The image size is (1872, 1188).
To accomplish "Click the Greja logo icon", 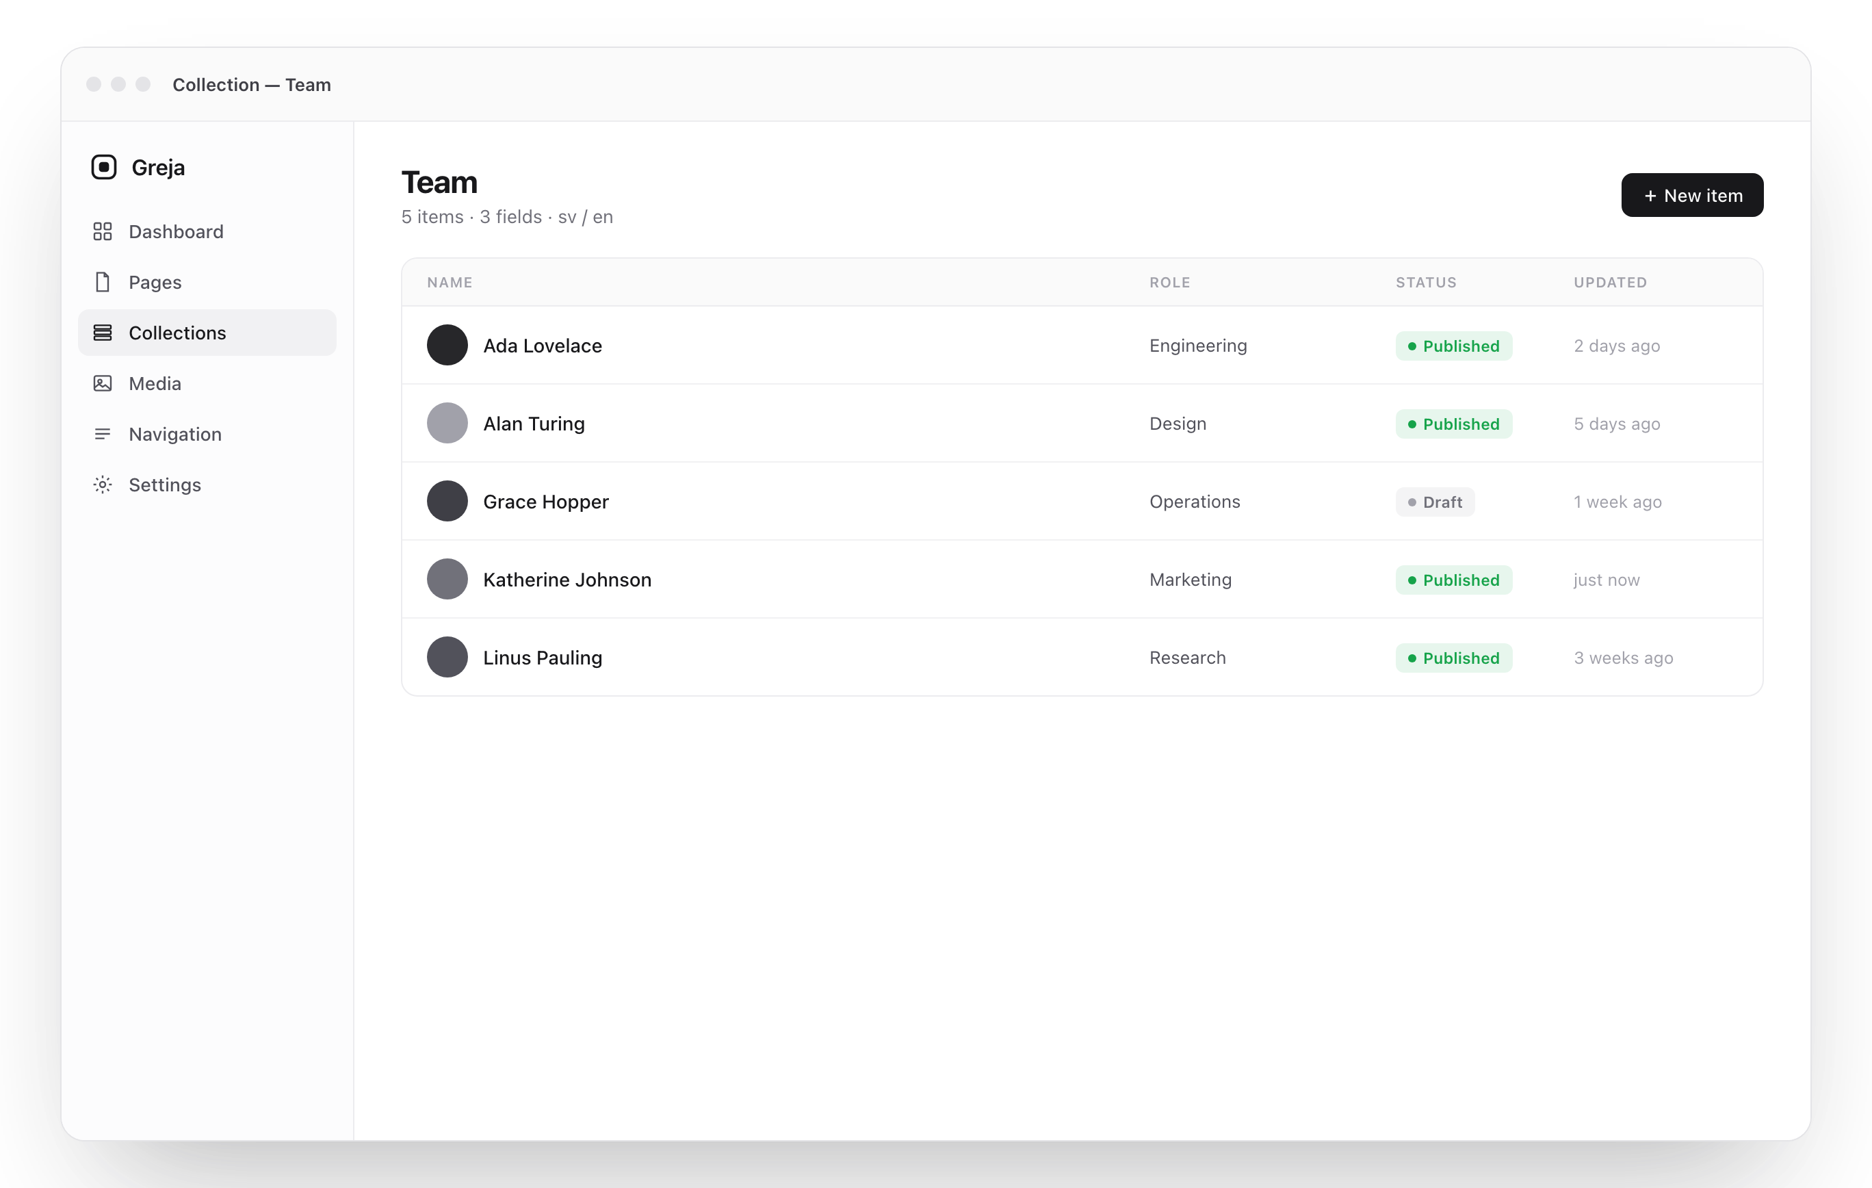I will [x=103, y=167].
